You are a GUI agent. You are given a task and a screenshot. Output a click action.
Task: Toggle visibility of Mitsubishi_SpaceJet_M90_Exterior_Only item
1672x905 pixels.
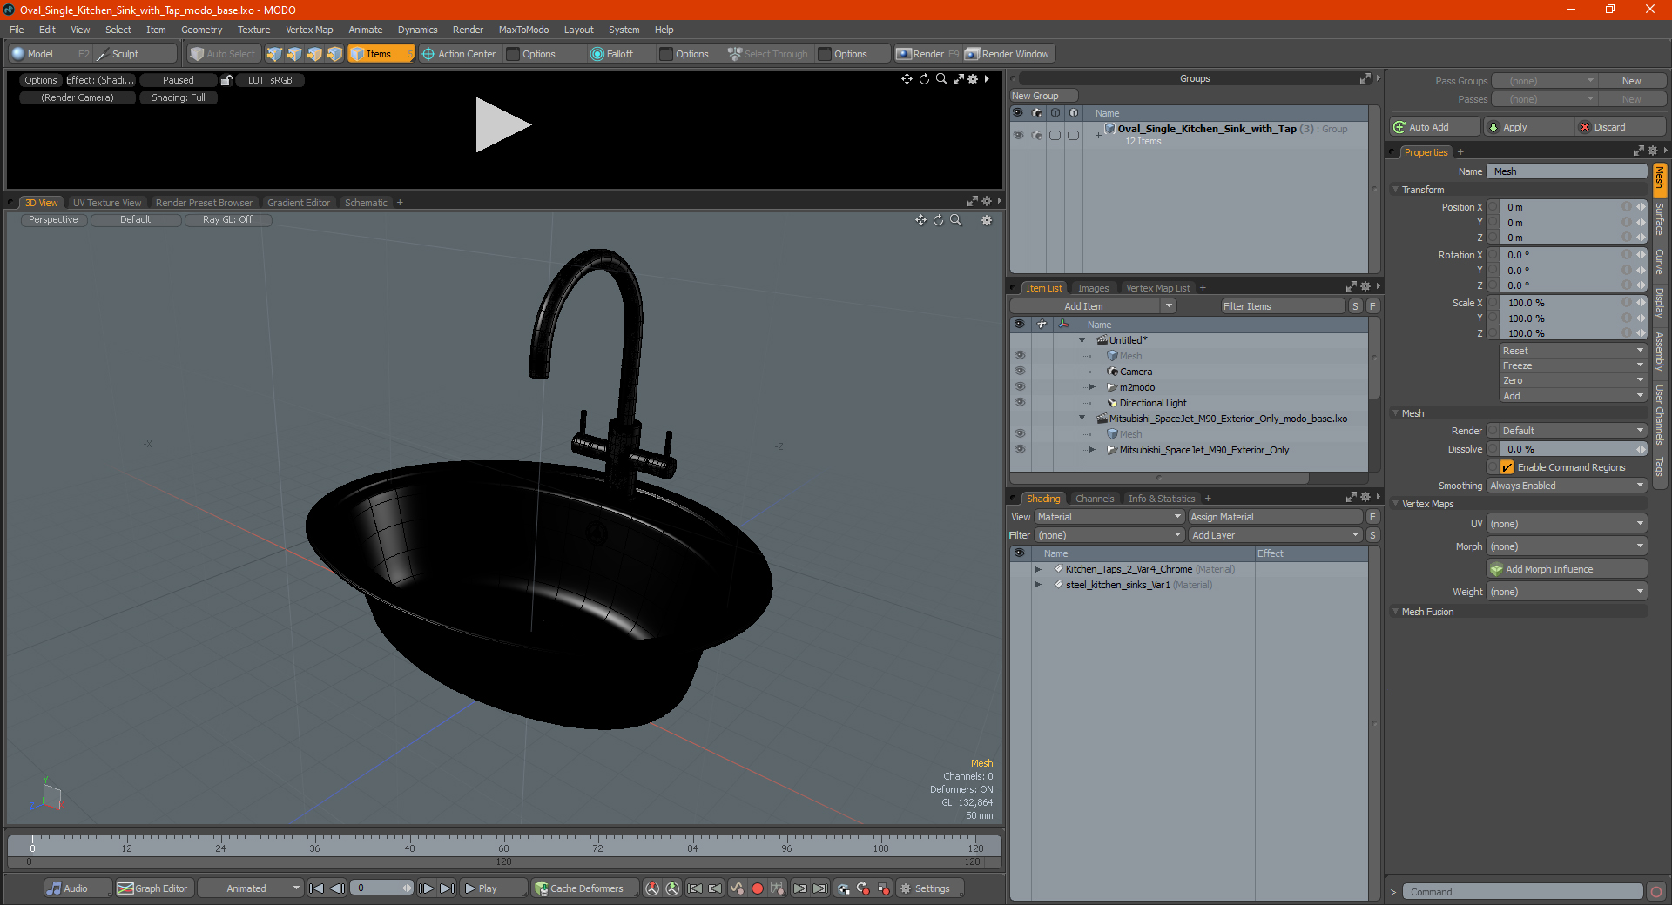[1019, 450]
